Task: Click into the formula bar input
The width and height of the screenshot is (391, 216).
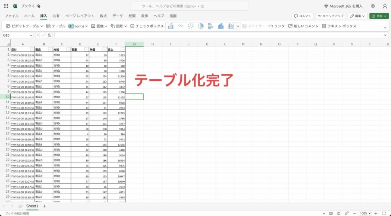Action: click(218, 35)
